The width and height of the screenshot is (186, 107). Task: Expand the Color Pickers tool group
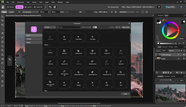coord(78,38)
